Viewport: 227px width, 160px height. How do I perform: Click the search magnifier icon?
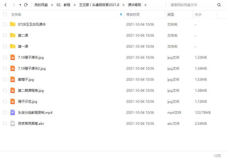coord(219,5)
